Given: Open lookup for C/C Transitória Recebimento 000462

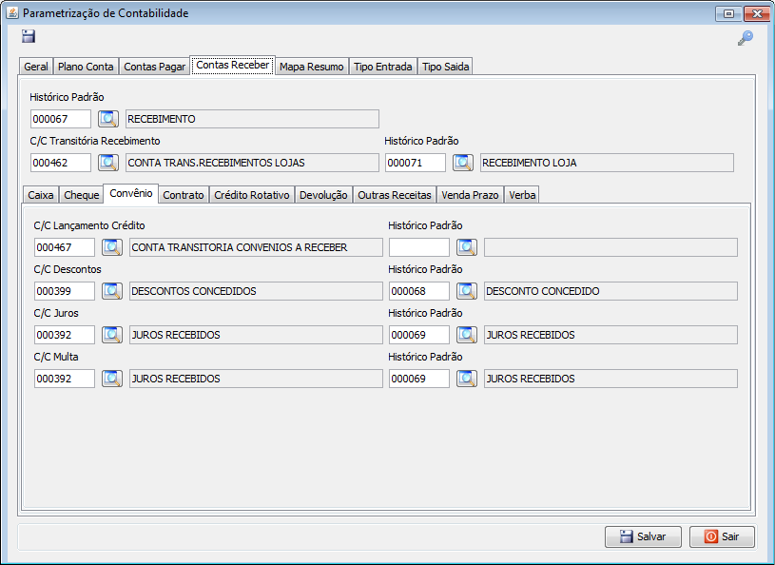Looking at the screenshot, I should [108, 163].
